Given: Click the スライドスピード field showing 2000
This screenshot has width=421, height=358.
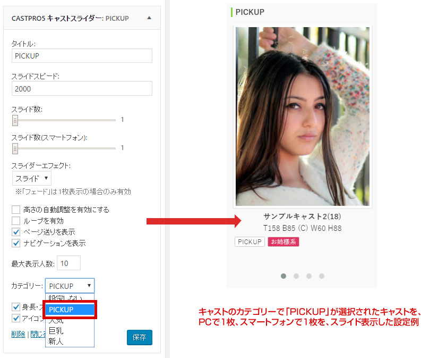Looking at the screenshot, I should click(82, 88).
